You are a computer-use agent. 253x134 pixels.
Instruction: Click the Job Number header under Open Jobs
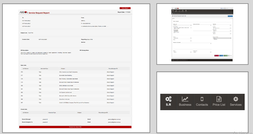click(26, 68)
